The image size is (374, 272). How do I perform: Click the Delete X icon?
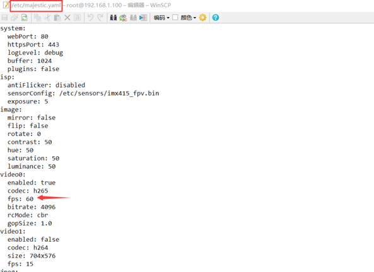point(67,18)
